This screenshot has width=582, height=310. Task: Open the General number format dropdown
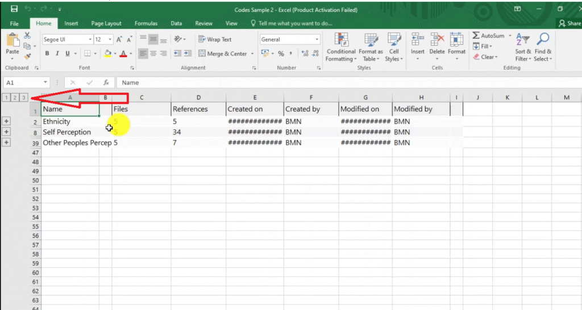[317, 40]
